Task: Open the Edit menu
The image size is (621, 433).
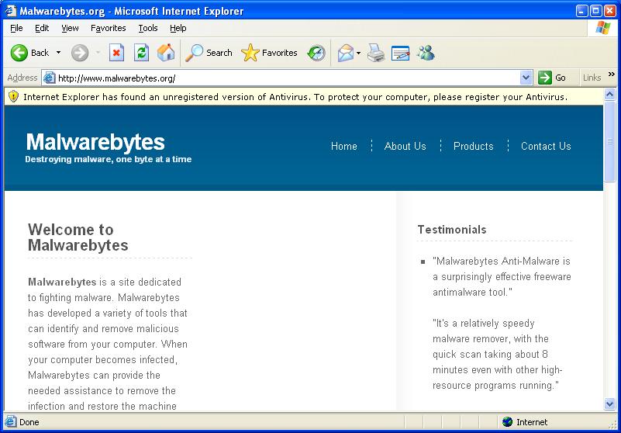Action: 42,28
